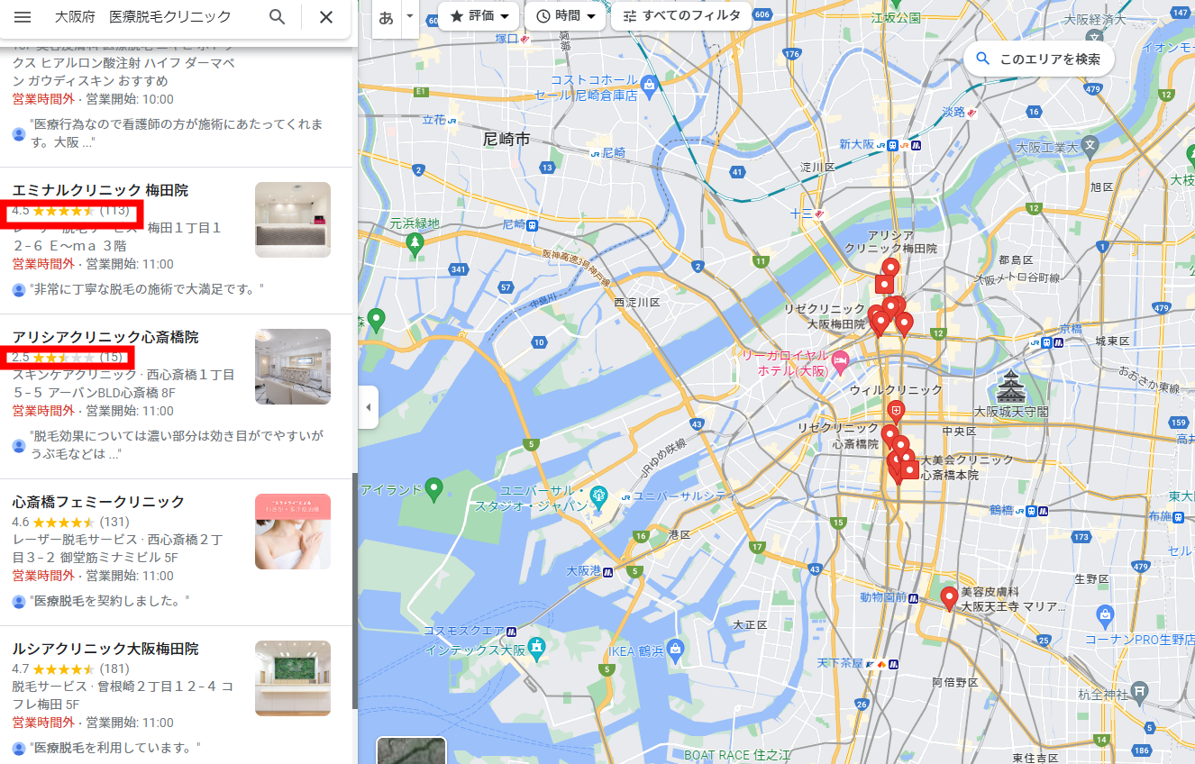
Task: Click the 大阪港 station label
Action: tap(584, 570)
